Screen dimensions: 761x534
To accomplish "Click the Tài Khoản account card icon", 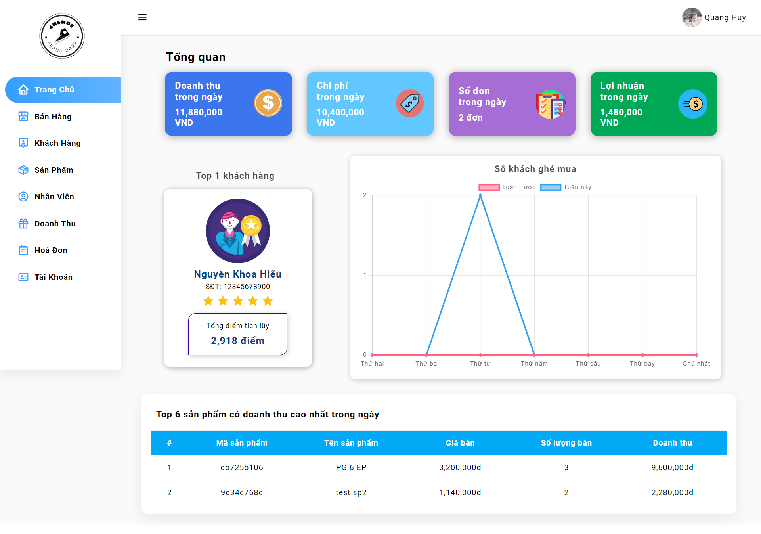I will [x=23, y=277].
